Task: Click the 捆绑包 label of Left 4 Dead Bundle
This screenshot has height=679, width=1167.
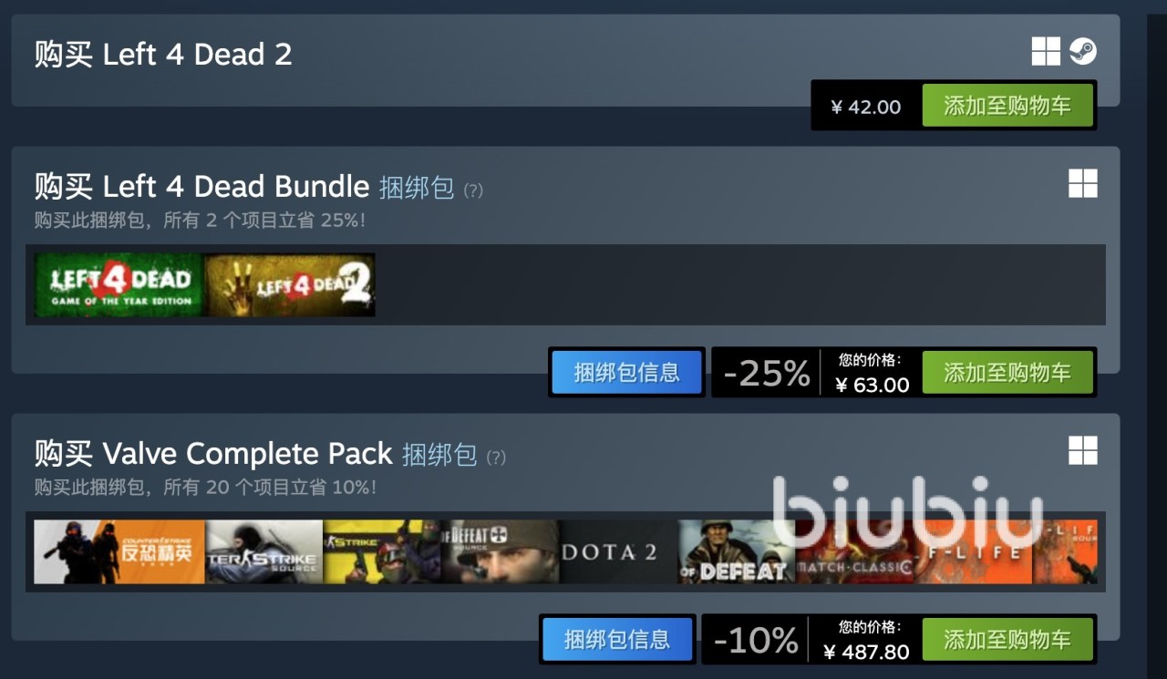Action: (x=417, y=187)
